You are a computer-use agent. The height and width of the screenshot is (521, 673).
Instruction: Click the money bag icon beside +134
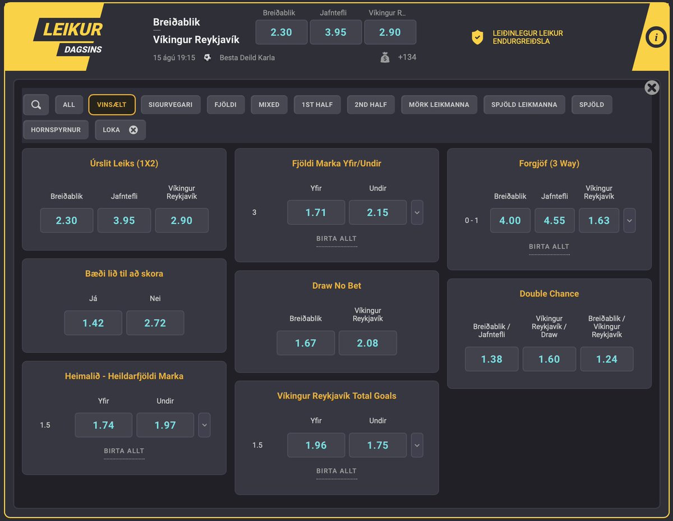click(385, 57)
